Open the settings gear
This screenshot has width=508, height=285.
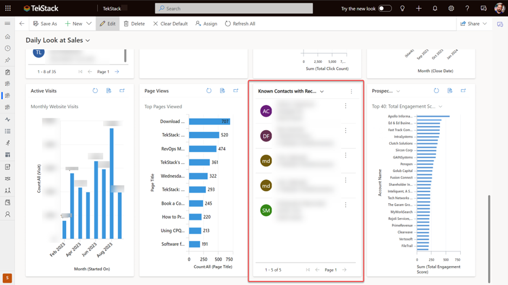point(451,9)
